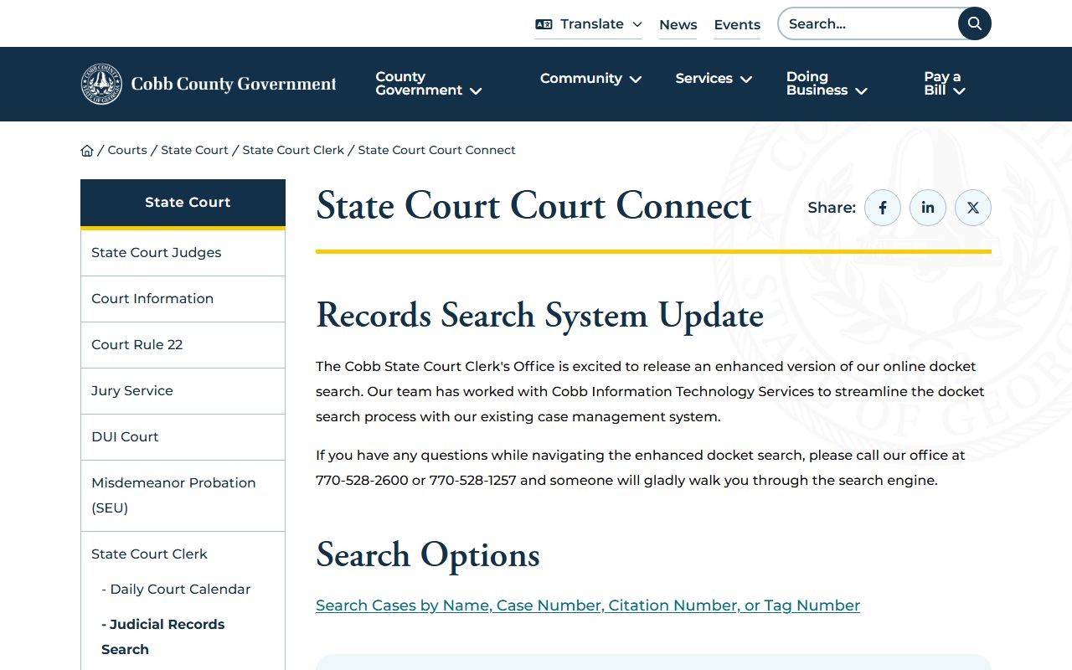This screenshot has height=670, width=1072.
Task: Open Daily Court Calendar sub-item
Action: coord(176,590)
